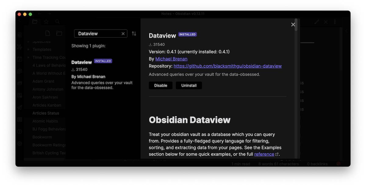Open the Michael Brenan author link
This screenshot has width=366, height=187.
pos(171,59)
